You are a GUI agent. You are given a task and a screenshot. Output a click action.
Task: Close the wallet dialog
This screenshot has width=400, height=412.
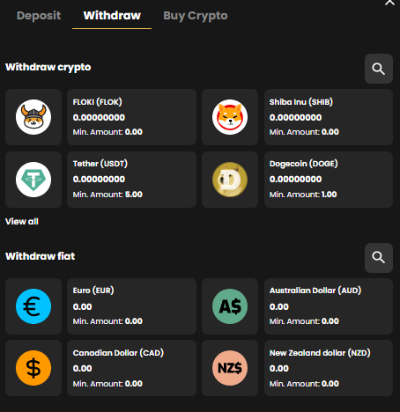coord(389,3)
